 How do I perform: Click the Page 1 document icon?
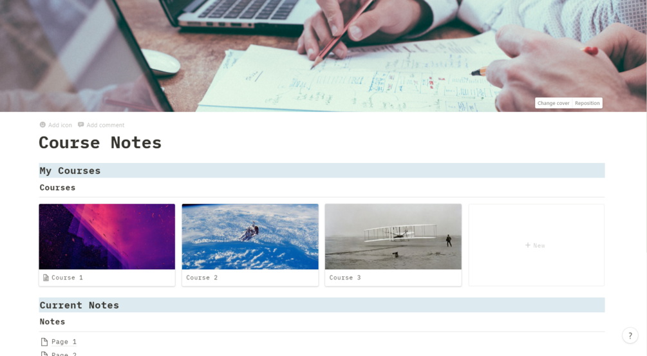click(x=44, y=342)
